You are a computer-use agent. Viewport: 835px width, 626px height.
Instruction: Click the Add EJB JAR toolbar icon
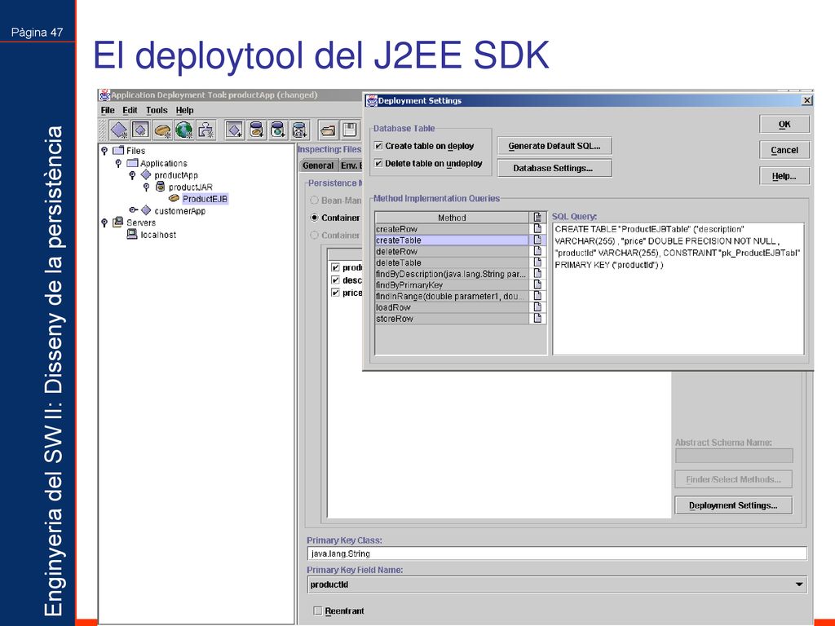(256, 130)
